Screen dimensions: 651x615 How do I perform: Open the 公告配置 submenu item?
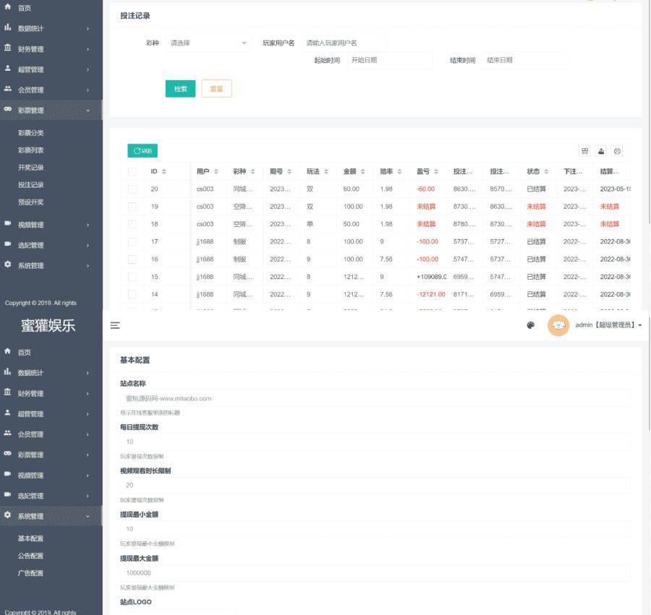click(x=30, y=556)
